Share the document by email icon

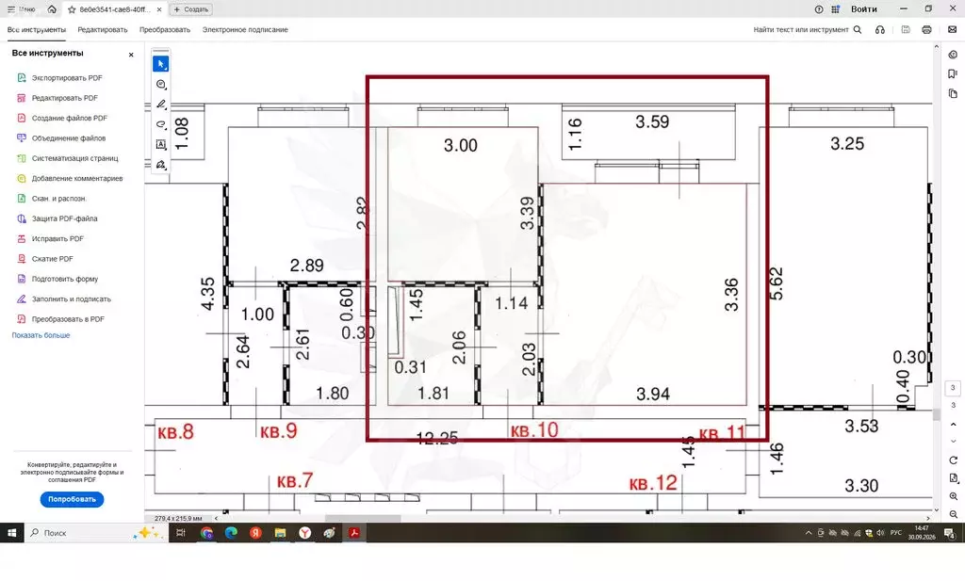(x=952, y=29)
